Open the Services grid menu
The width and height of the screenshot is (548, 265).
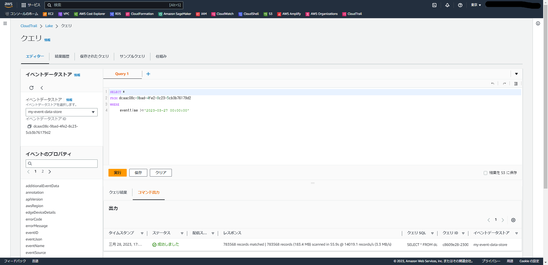[x=31, y=5]
